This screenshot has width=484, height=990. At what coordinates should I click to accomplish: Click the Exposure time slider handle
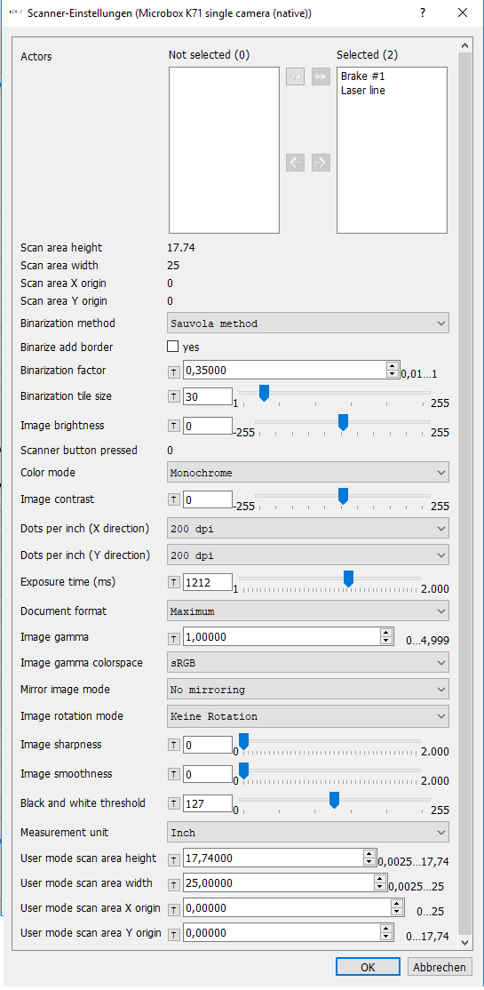[x=348, y=579]
